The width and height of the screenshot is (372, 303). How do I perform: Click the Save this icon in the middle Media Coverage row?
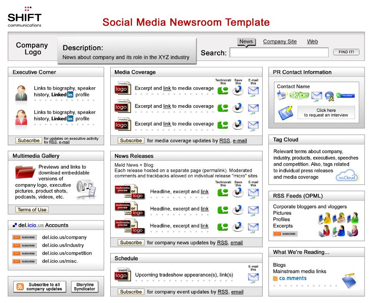click(x=238, y=108)
